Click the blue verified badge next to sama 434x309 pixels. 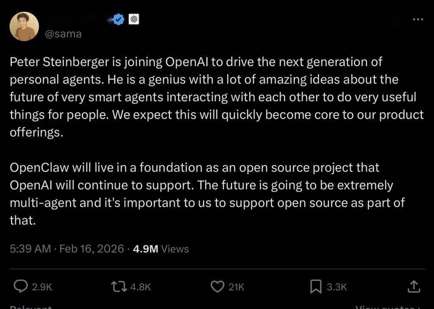click(x=118, y=19)
